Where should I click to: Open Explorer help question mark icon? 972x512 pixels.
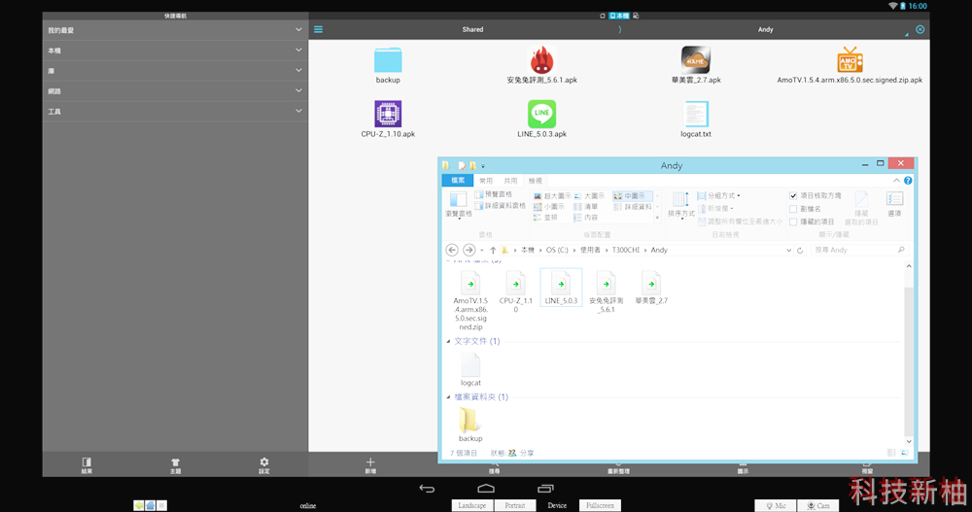click(908, 181)
